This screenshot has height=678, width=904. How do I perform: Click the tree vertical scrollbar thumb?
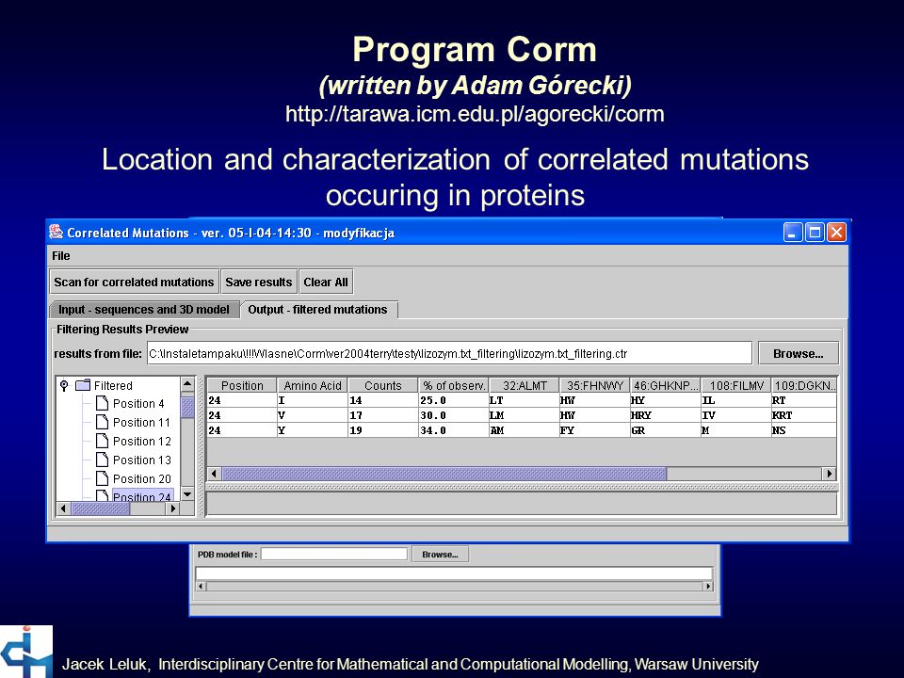(x=187, y=407)
